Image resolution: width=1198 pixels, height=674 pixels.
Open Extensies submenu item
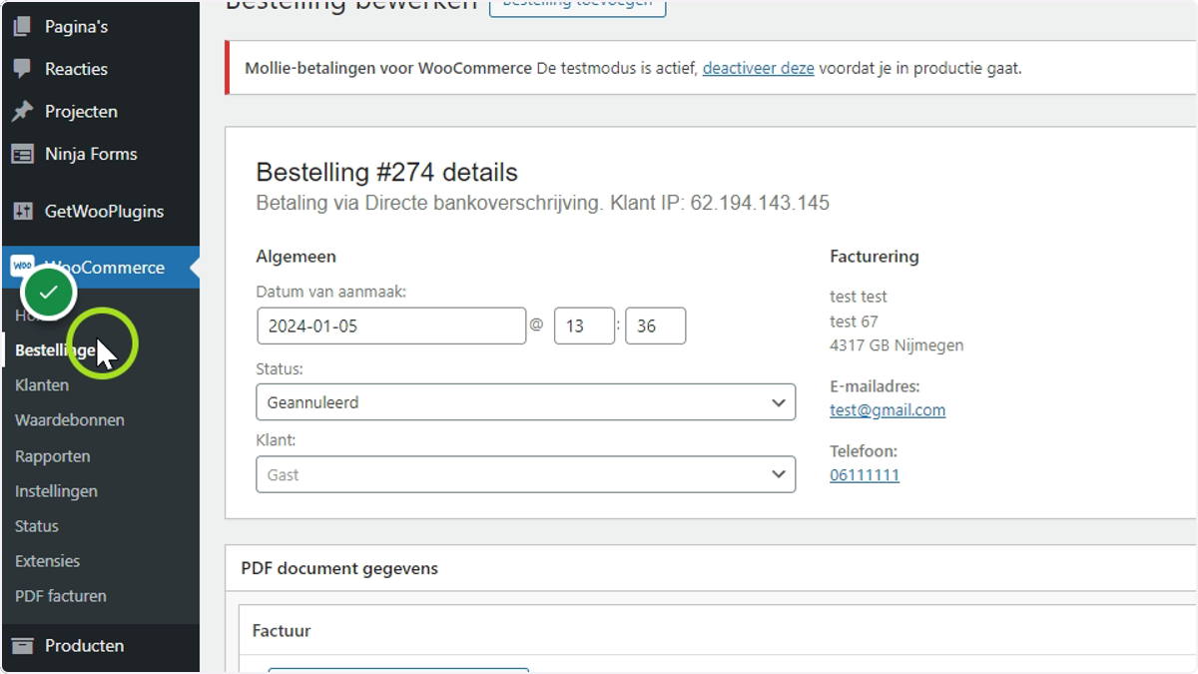pyautogui.click(x=47, y=561)
